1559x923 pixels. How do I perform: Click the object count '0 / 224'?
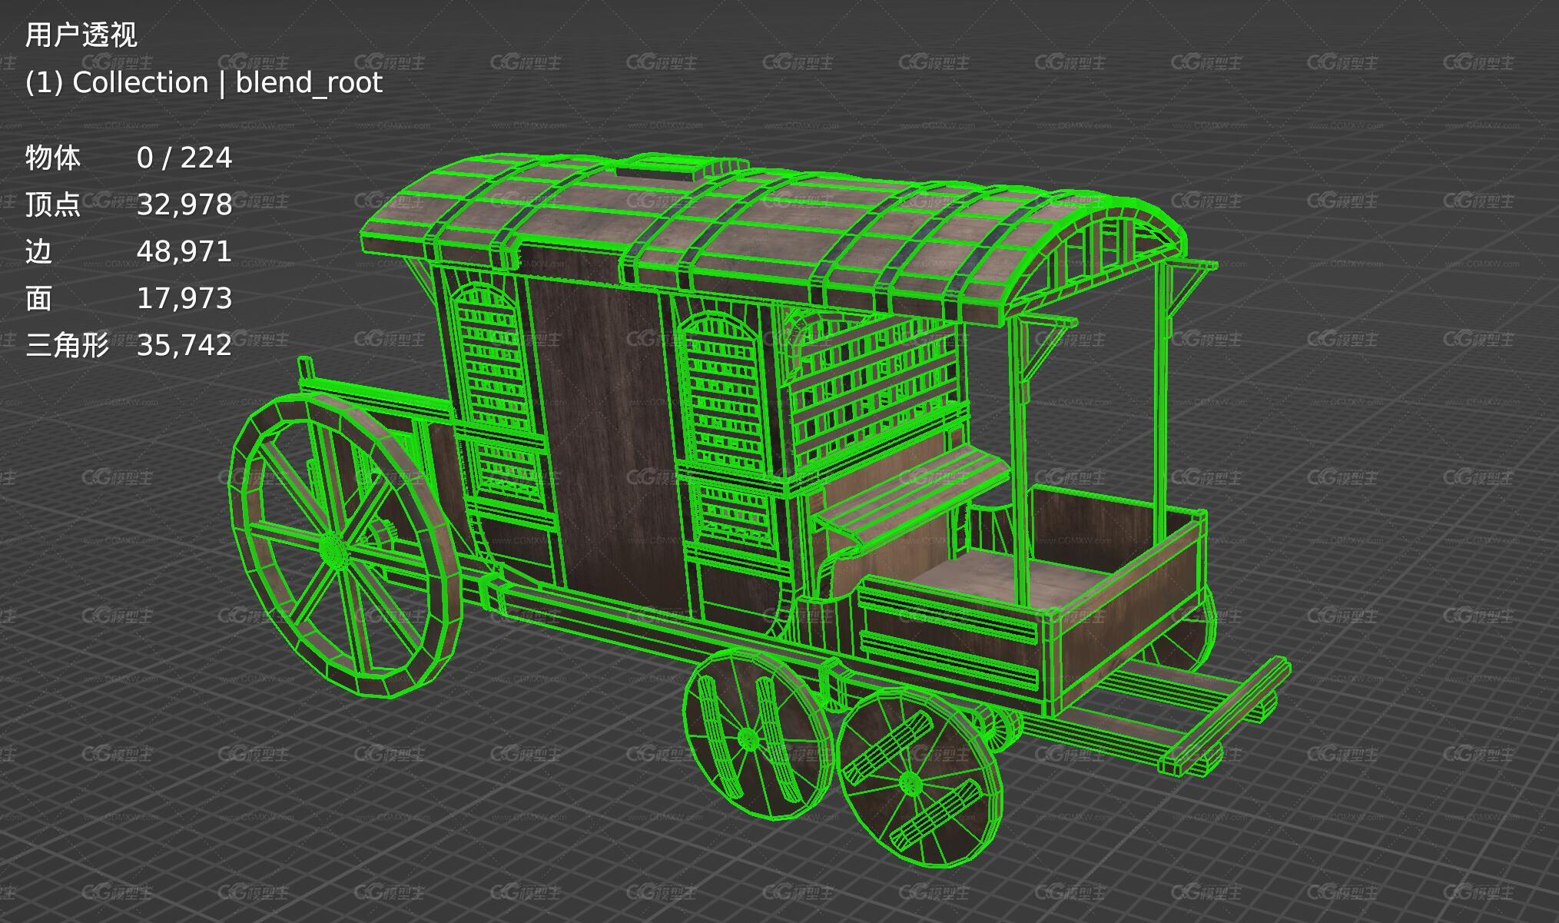click(x=184, y=158)
